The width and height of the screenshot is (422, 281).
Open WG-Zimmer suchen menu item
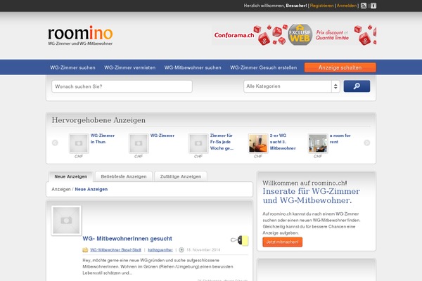[72, 67]
